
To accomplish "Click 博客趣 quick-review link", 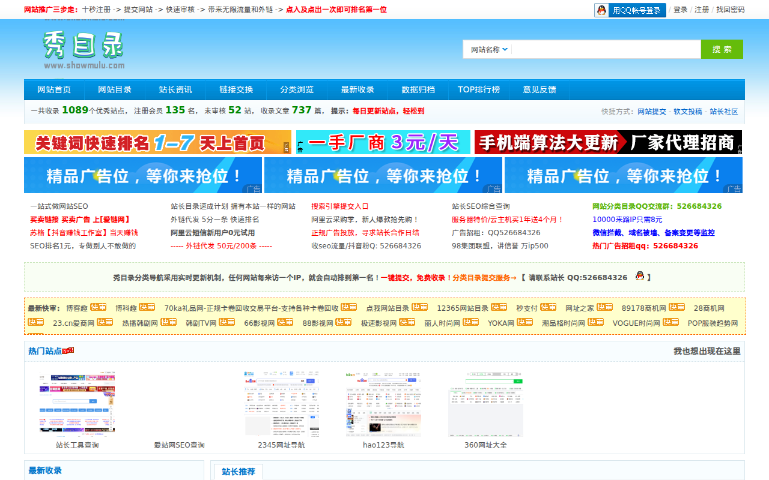I will pyautogui.click(x=77, y=308).
